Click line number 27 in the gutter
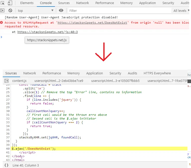This screenshot has height=168, width=191. click(8, 100)
